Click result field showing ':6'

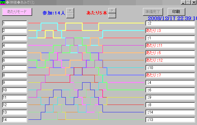[170, 90]
